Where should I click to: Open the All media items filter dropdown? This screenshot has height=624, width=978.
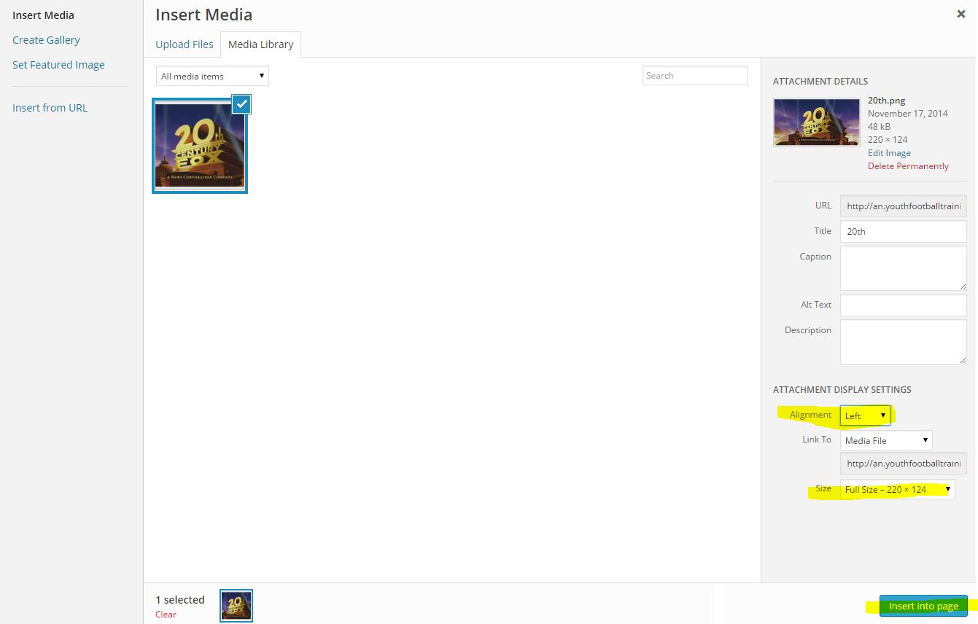coord(212,76)
